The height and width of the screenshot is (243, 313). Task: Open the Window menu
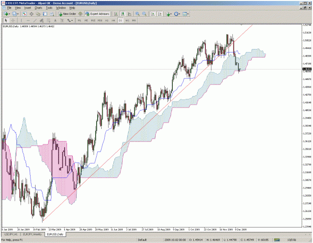(x=61, y=8)
